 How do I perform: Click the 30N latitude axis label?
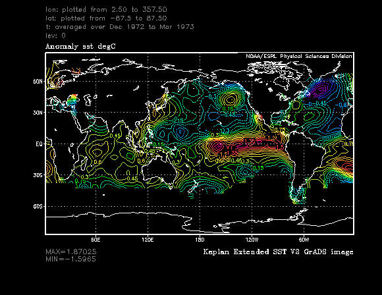pos(38,113)
